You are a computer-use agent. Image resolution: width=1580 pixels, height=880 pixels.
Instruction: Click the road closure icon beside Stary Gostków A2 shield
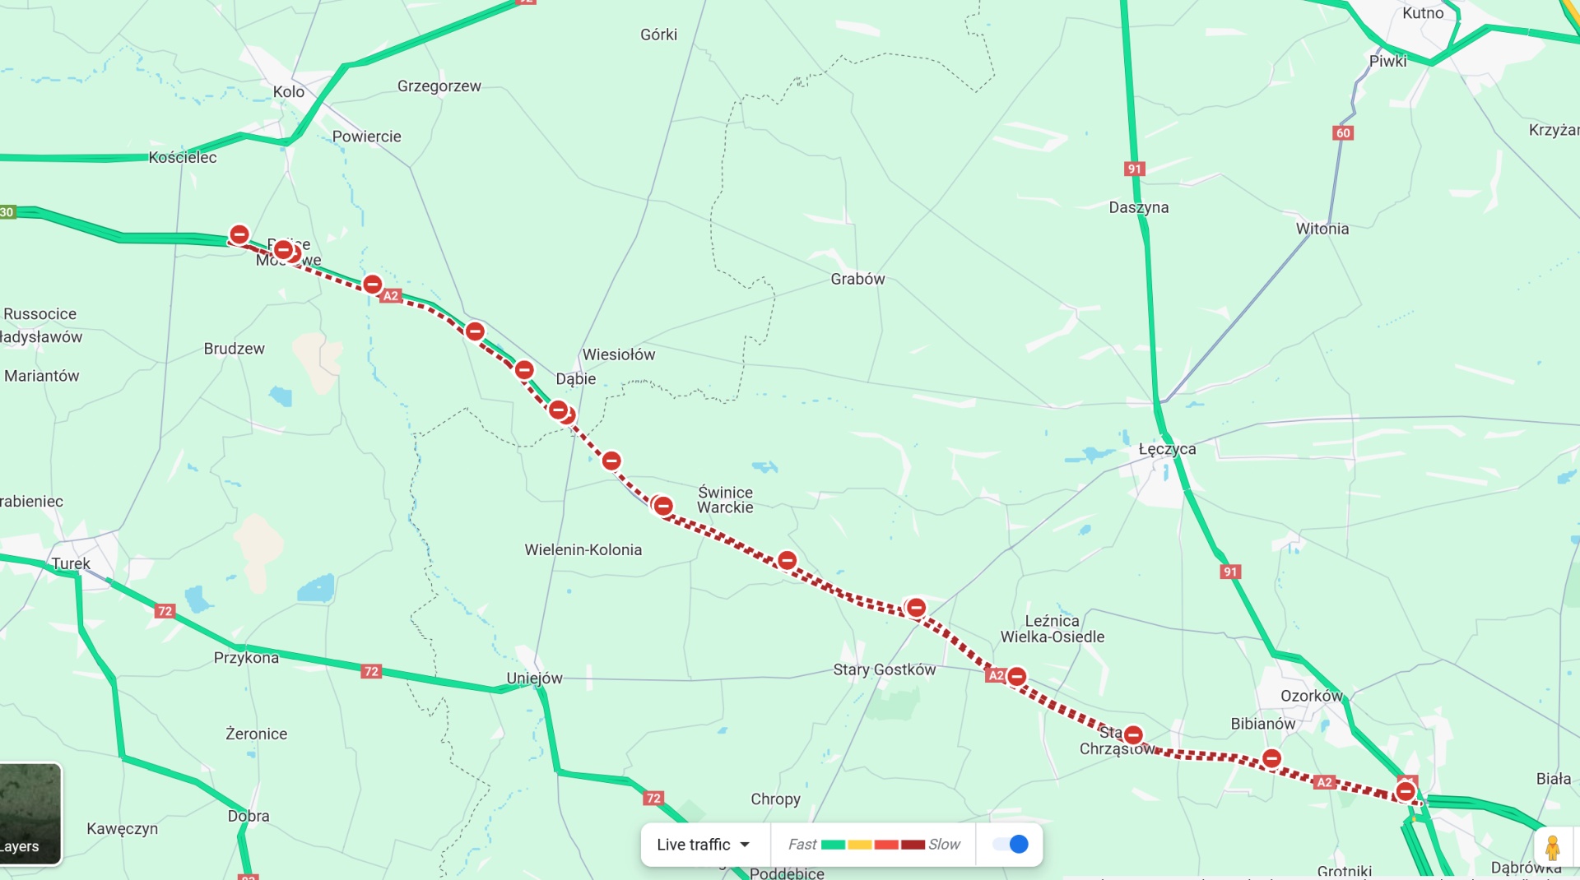pyautogui.click(x=1017, y=677)
